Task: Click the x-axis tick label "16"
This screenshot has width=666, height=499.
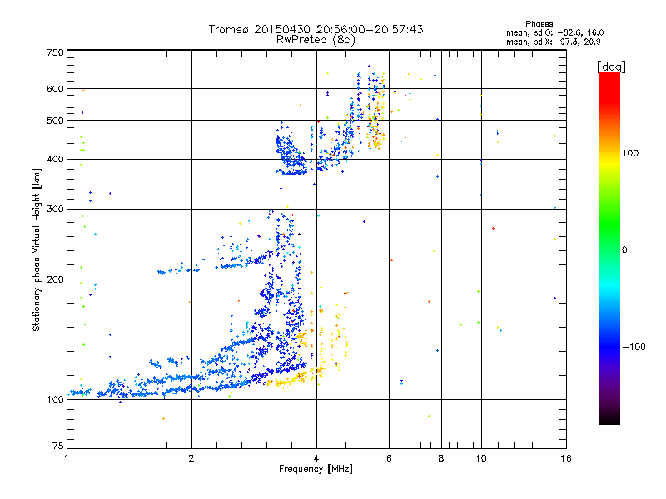Action: click(566, 458)
